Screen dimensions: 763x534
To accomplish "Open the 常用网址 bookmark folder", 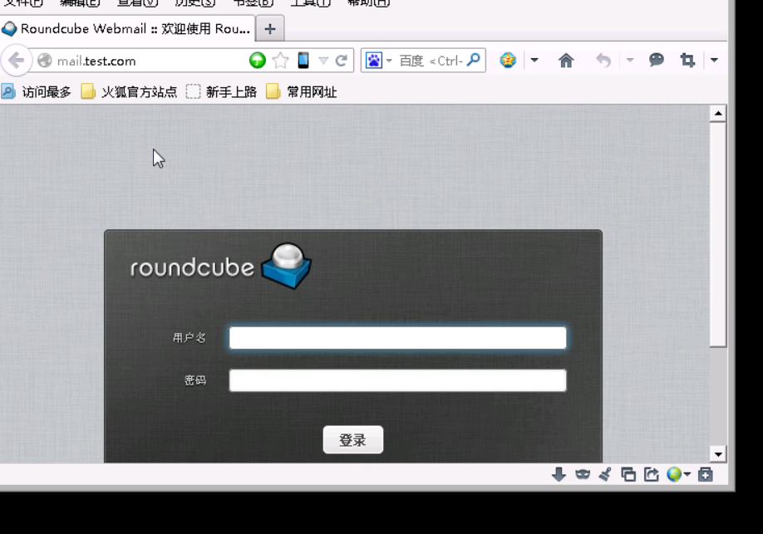I will [302, 91].
